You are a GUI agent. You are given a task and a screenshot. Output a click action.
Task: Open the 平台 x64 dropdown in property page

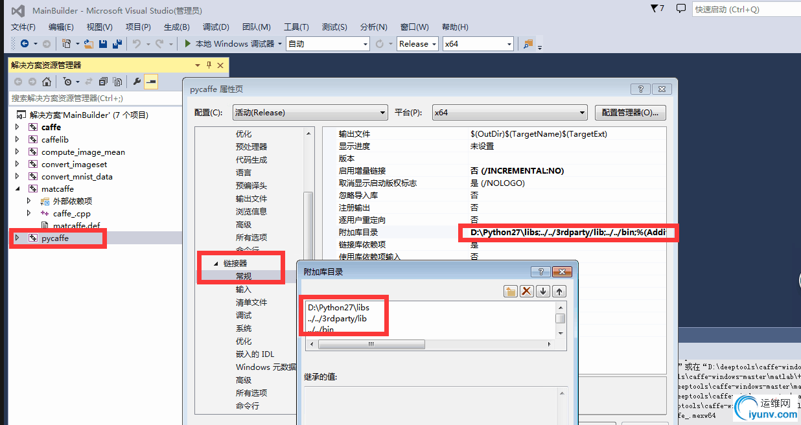[509, 112]
